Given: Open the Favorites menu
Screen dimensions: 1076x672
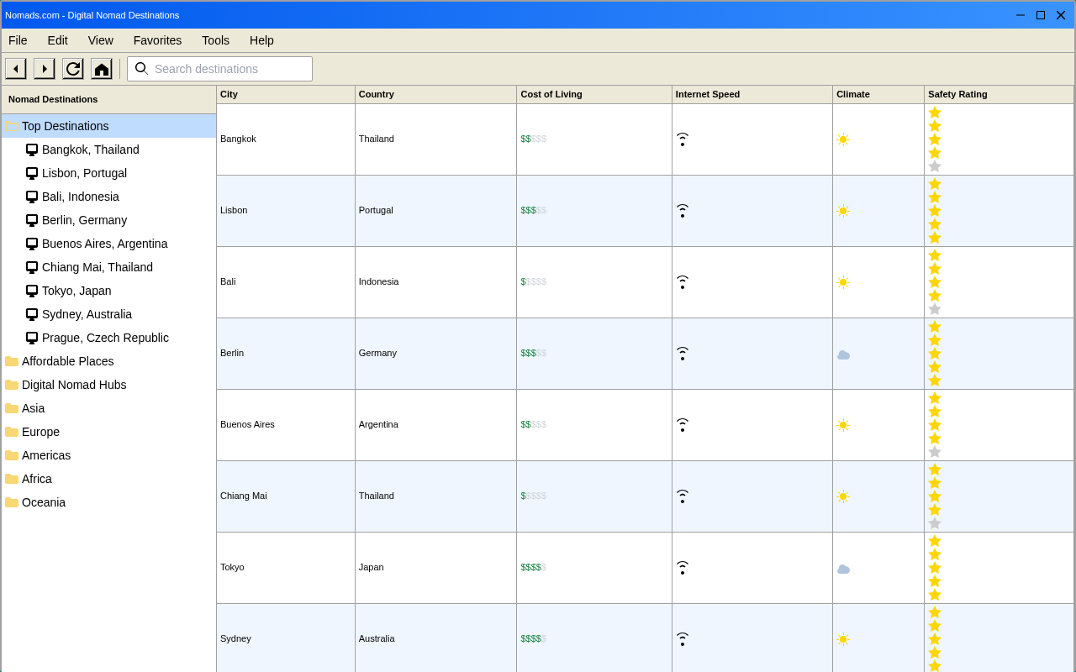Looking at the screenshot, I should coord(157,40).
